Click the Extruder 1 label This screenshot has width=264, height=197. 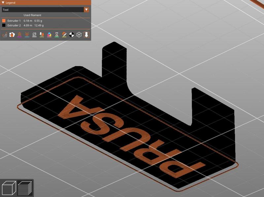(x=14, y=21)
